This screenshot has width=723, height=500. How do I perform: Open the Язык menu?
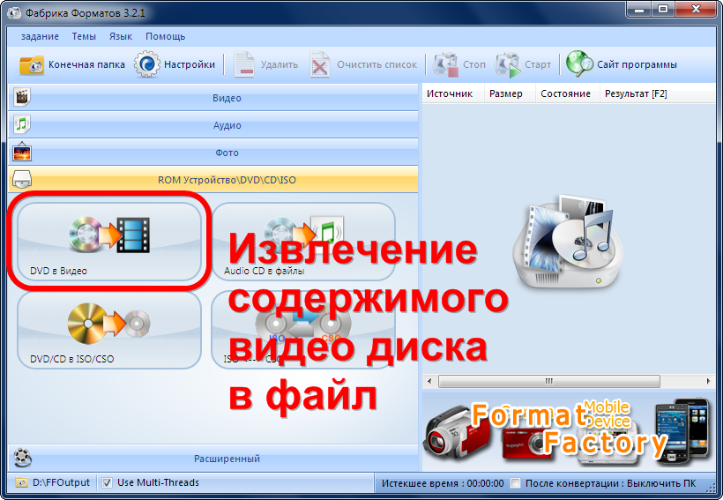click(121, 36)
